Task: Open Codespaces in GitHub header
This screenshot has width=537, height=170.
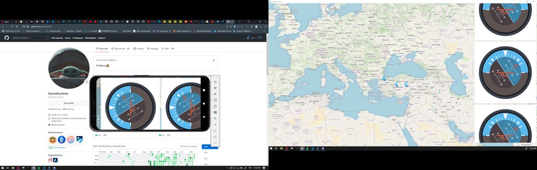Action: coord(78,38)
